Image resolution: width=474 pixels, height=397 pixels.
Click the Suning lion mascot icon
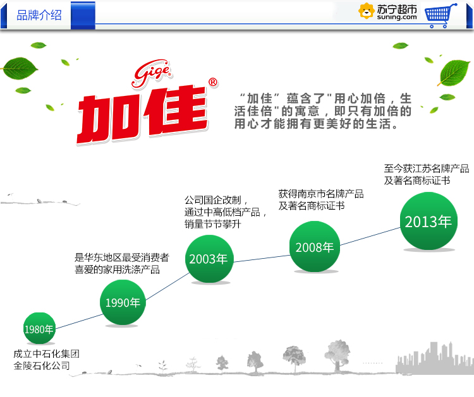coord(366,11)
